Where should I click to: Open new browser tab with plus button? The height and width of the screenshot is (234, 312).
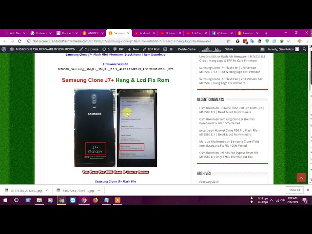pyautogui.click(x=266, y=33)
